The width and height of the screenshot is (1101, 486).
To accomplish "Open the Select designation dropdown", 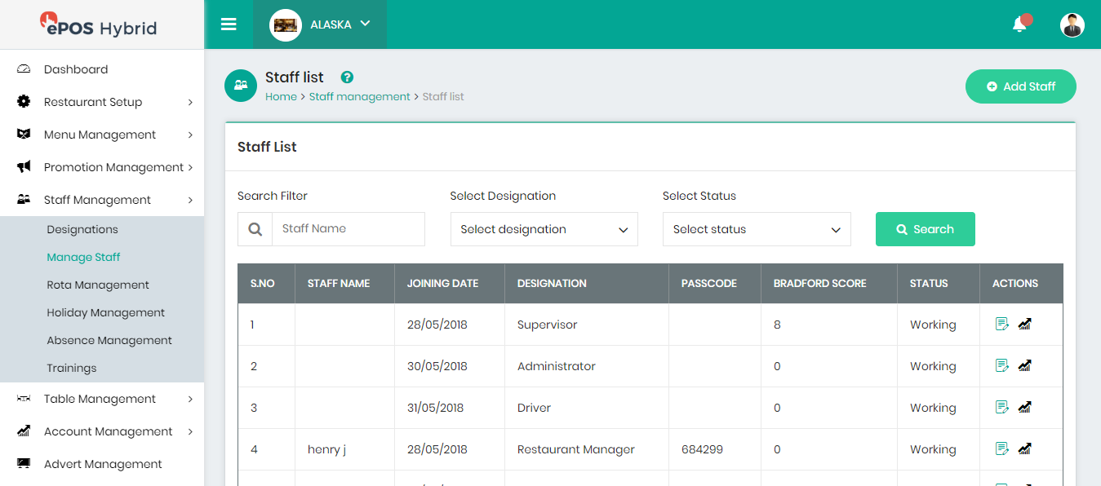I will 544,229.
